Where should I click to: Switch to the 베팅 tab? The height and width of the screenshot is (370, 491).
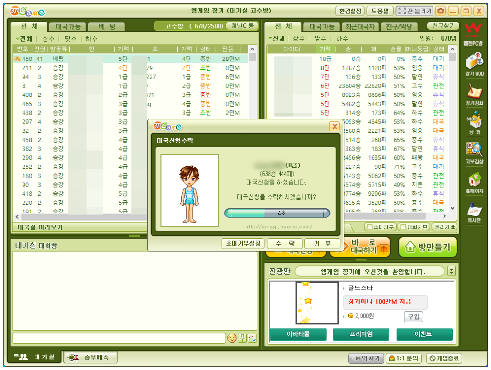106,27
